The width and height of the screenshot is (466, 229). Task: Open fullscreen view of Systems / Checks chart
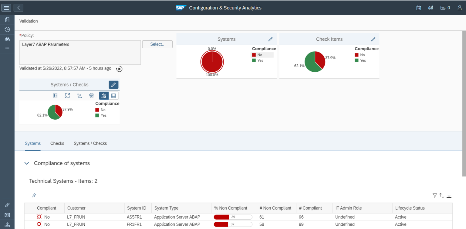[67, 95]
